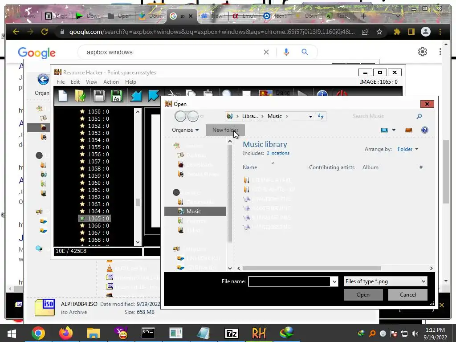Open the view options dropdown arrow
This screenshot has width=456, height=342.
[x=394, y=130]
